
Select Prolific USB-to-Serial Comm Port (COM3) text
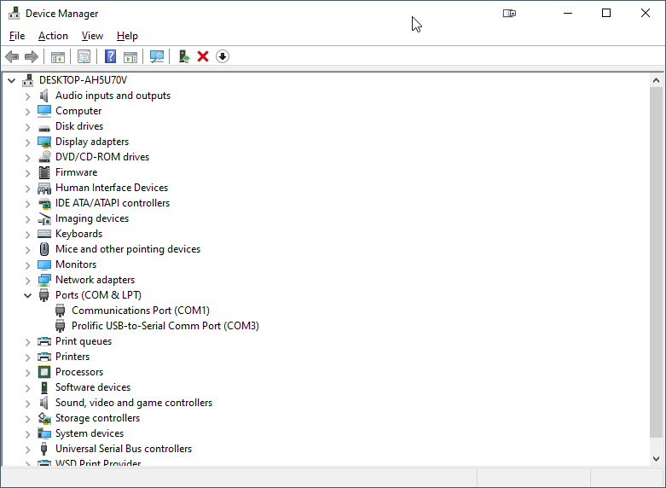[165, 326]
